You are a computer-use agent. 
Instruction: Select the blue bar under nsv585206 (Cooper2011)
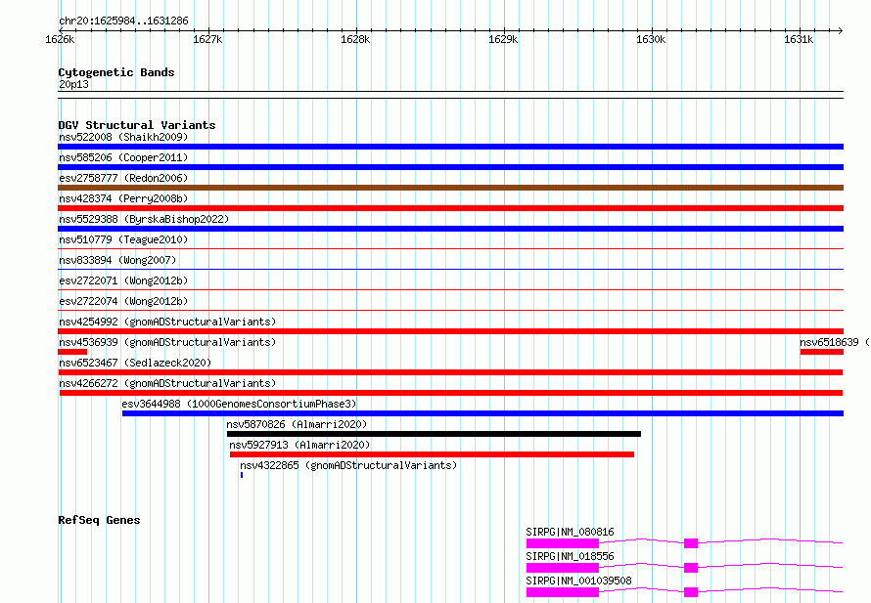coord(450,167)
